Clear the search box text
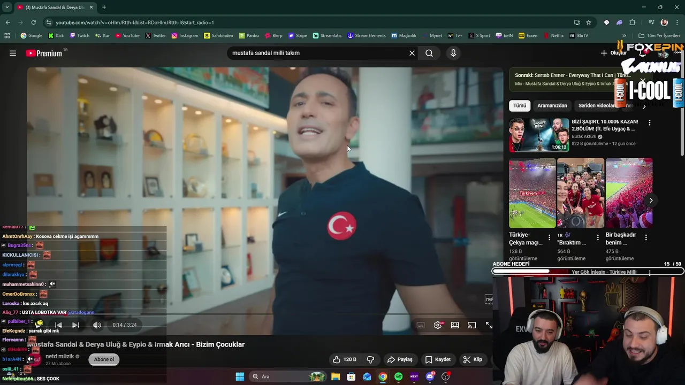 [412, 53]
